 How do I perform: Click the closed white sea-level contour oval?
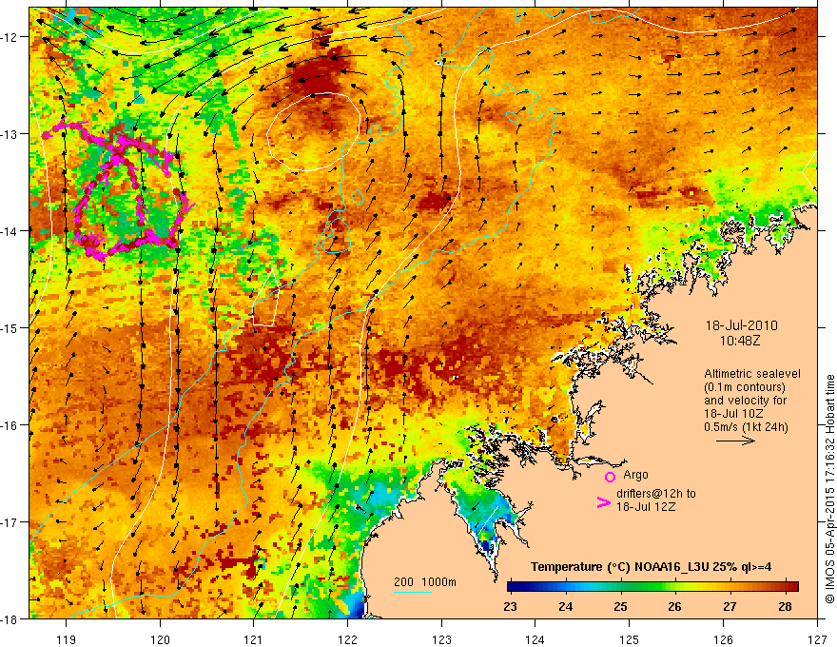pos(314,132)
